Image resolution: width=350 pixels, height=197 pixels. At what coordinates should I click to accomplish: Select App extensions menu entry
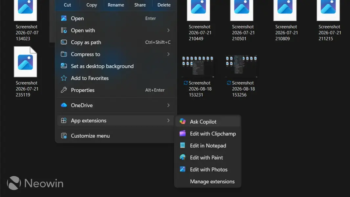116,120
